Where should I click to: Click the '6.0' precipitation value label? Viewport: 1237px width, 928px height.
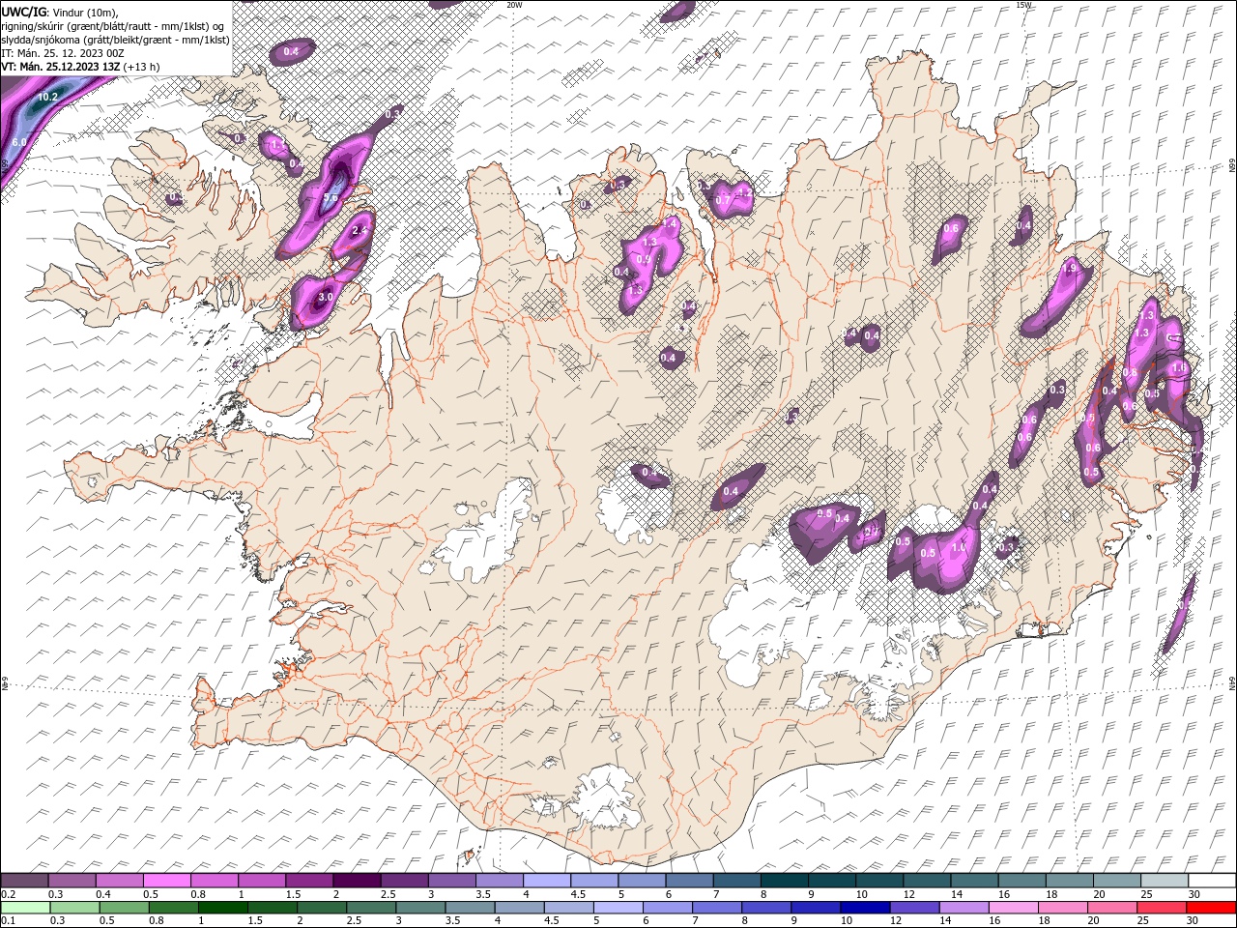pos(18,142)
